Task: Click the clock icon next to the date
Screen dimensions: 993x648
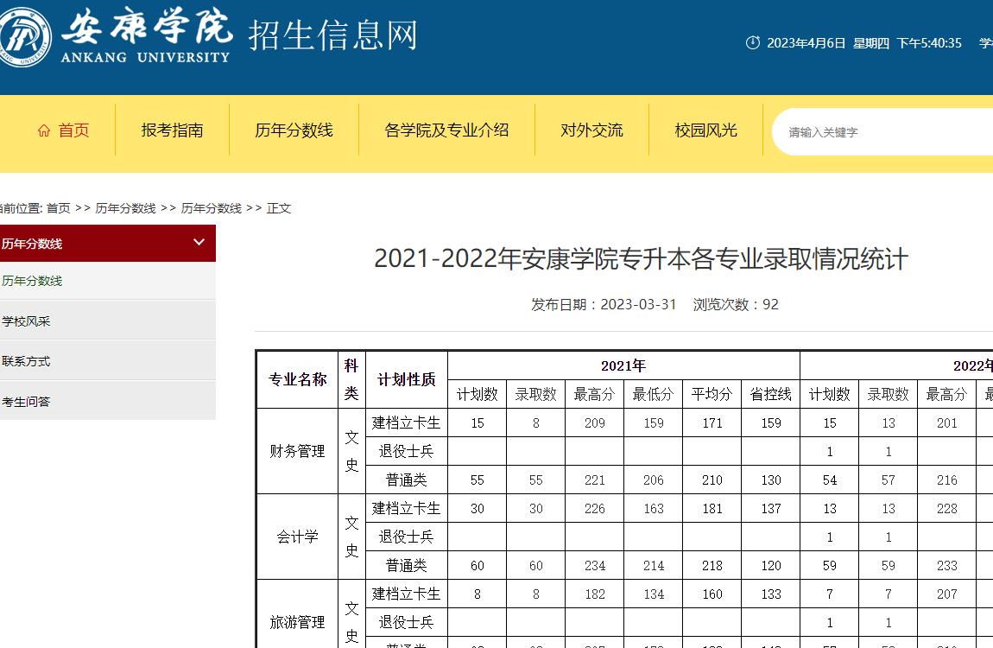Action: [752, 43]
